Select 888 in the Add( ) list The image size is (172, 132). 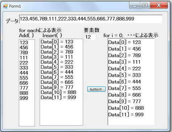coord(24,93)
